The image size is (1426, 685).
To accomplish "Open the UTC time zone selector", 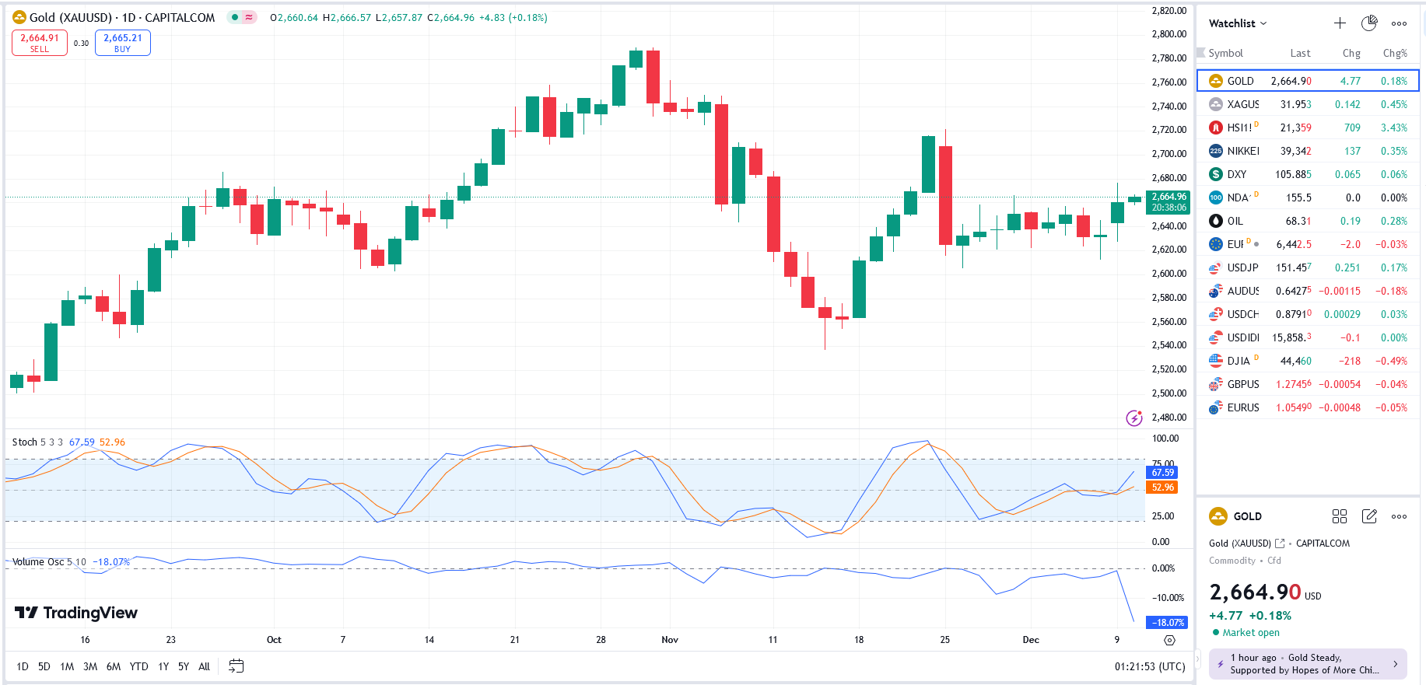I will pyautogui.click(x=1150, y=666).
